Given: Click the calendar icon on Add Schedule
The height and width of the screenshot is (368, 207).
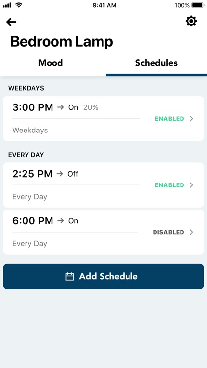Looking at the screenshot, I should [70, 276].
